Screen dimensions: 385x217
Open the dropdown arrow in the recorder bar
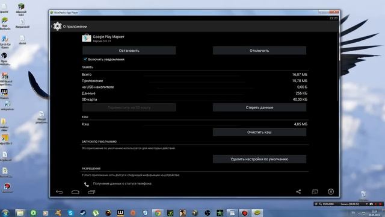point(366,204)
